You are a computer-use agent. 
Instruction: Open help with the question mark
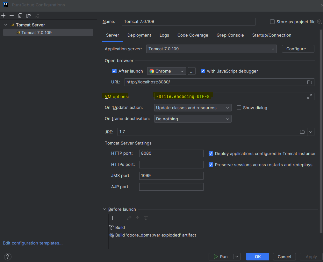point(8,257)
